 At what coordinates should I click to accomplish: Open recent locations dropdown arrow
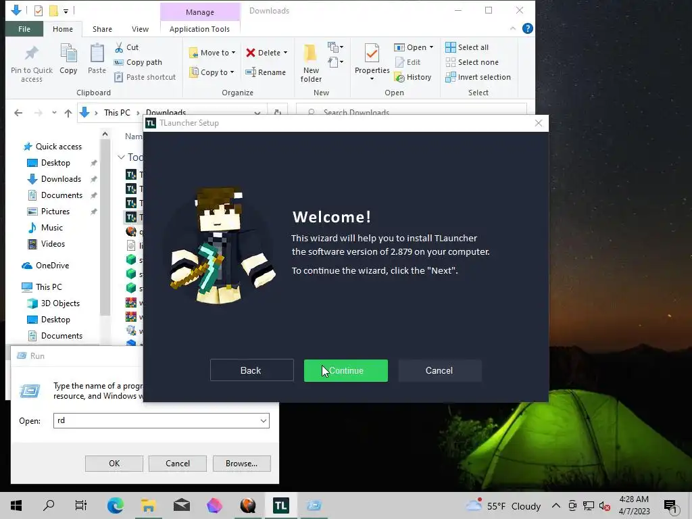[54, 113]
